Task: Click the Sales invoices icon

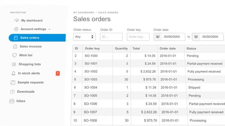Action: [x=15, y=47]
